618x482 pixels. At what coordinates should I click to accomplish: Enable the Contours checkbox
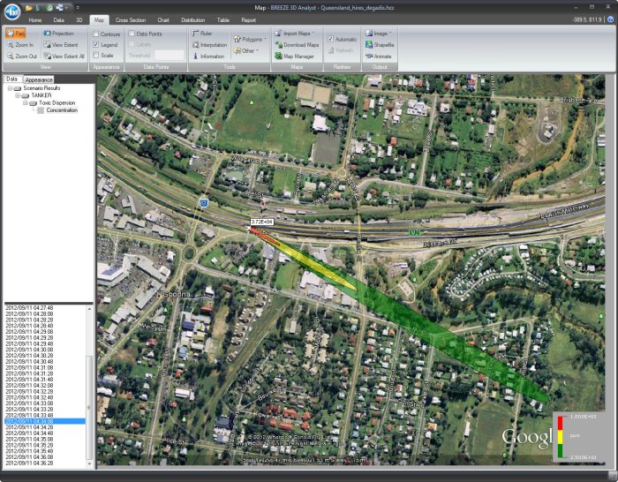(96, 34)
